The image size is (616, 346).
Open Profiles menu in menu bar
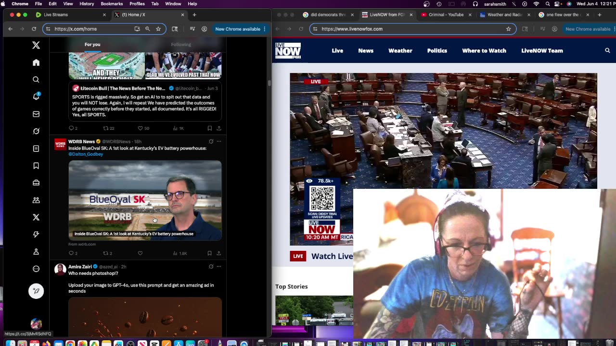pos(137,4)
